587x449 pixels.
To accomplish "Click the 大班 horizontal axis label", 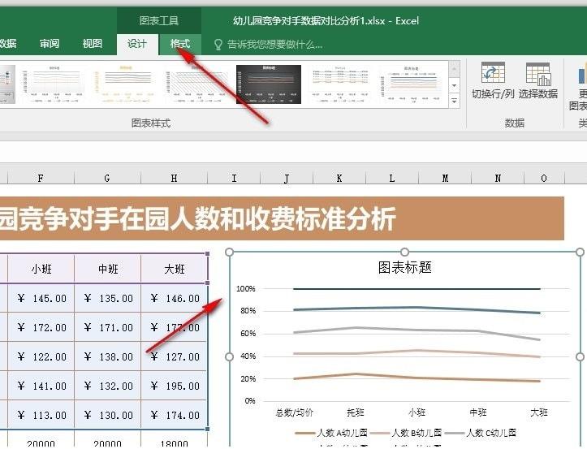I will tap(539, 412).
